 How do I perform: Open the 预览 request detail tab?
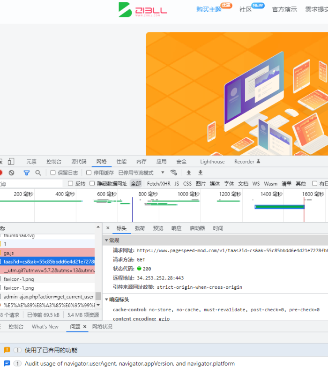pyautogui.click(x=158, y=228)
